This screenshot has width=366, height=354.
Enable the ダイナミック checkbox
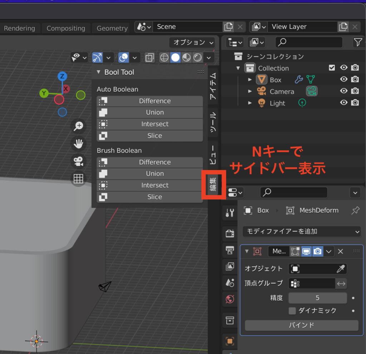tap(292, 311)
